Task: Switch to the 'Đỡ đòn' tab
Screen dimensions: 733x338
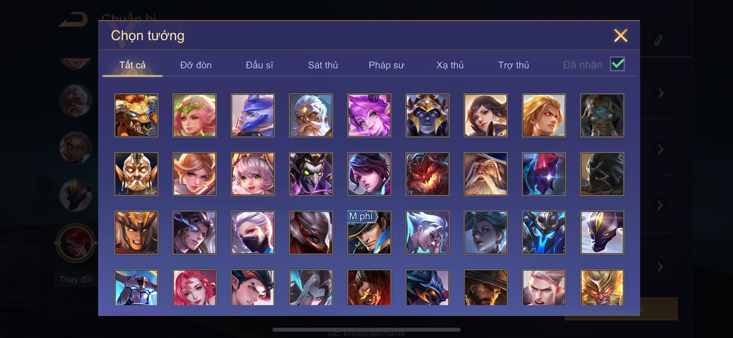Action: 196,65
